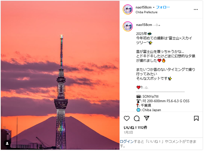204x151 pixels.
Task: Click the FE 200-600mm lens text line
Action: (163, 101)
